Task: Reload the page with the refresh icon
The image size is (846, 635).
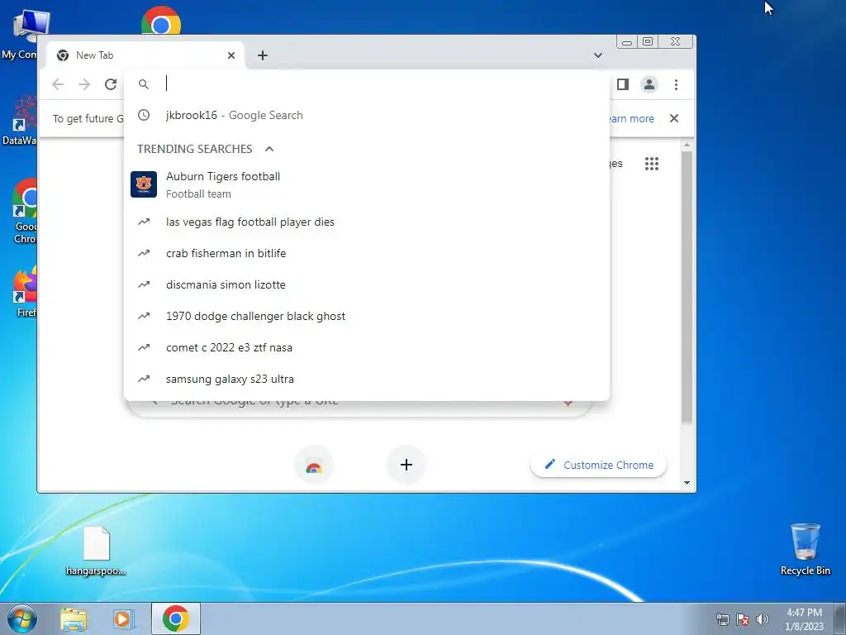Action: click(111, 84)
